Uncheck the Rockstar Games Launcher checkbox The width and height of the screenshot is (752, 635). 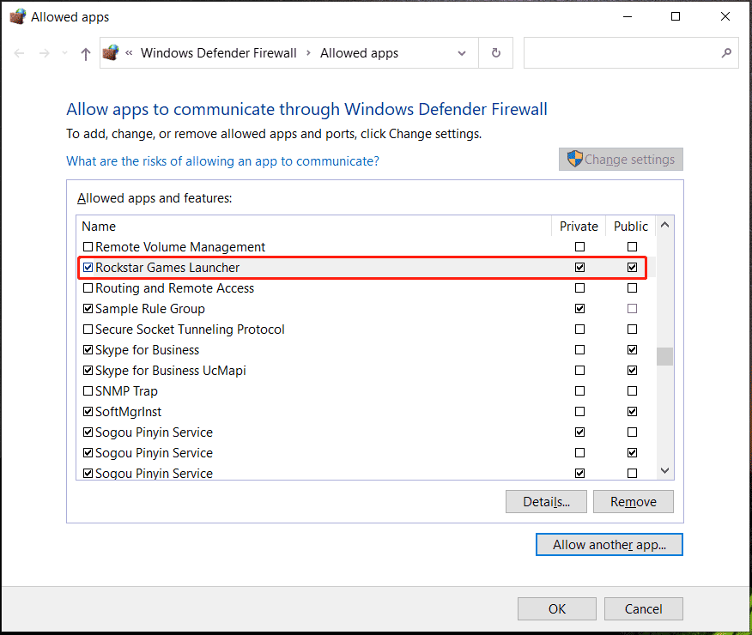(x=88, y=267)
